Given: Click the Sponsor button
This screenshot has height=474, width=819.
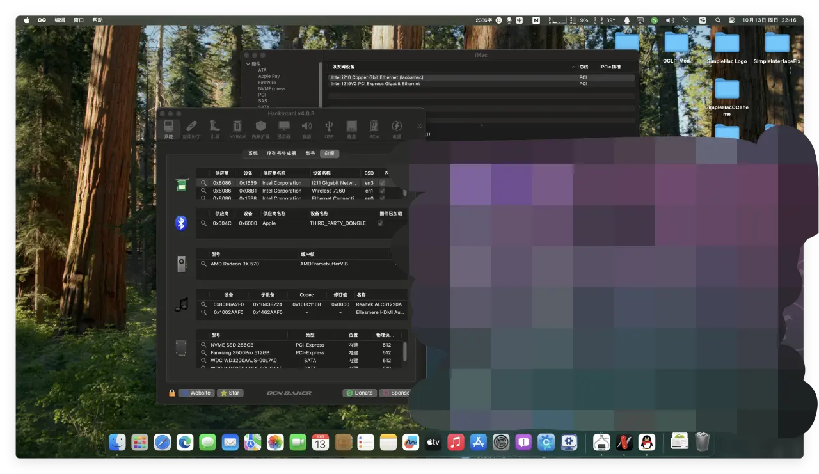Looking at the screenshot, I should (395, 393).
